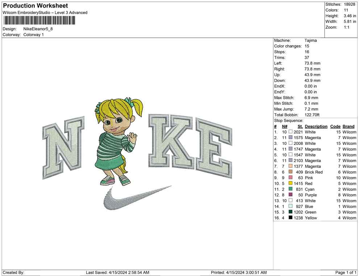The height and width of the screenshot is (276, 359).
Task: Click the Brick Red description text
Action: coord(314,172)
